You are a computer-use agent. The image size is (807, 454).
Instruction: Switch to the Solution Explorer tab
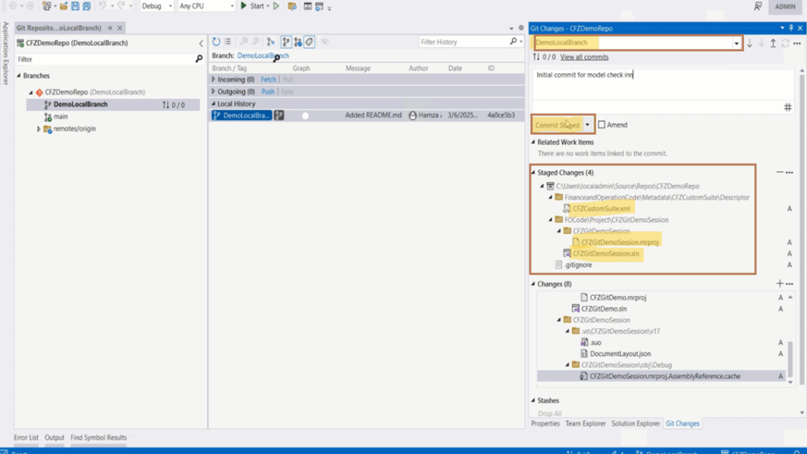[x=636, y=423]
